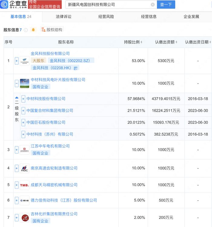The height and width of the screenshot is (227, 212).
Task: Open 德力佳传动科技（江苏）股份有限公司 link
Action: 64,200
